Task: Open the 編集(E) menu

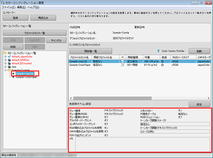Action: point(21,7)
